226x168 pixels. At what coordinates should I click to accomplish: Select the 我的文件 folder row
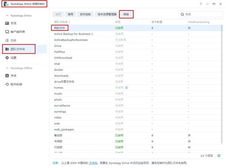click(137, 28)
